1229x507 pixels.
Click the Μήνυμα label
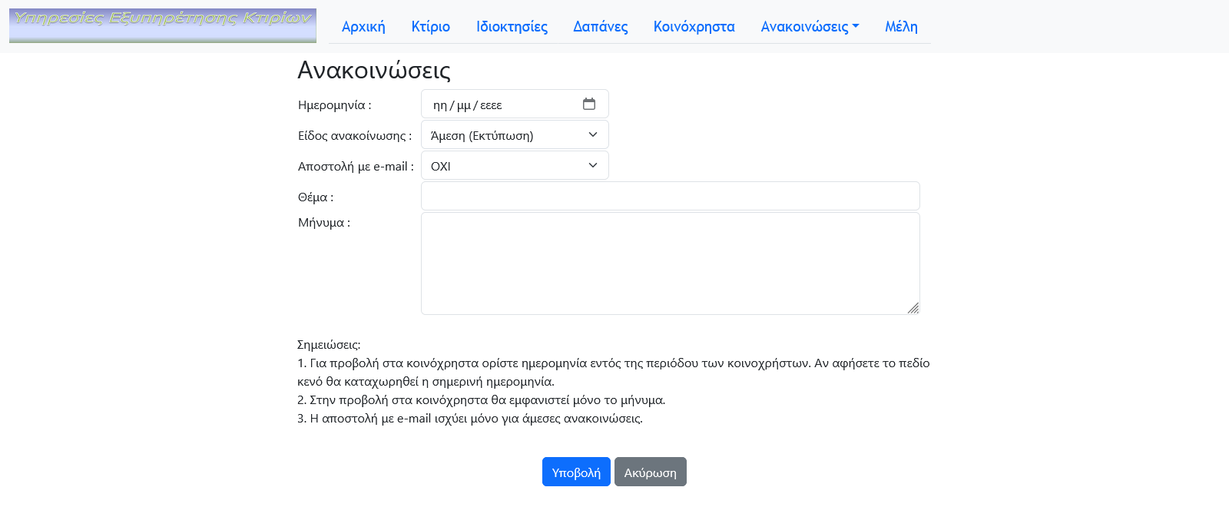324,222
